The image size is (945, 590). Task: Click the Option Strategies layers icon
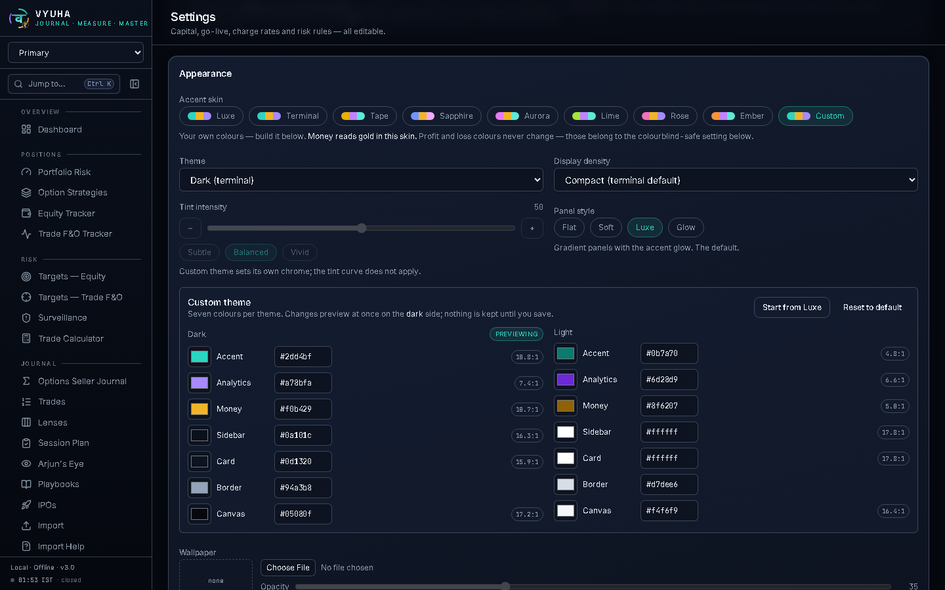26,193
